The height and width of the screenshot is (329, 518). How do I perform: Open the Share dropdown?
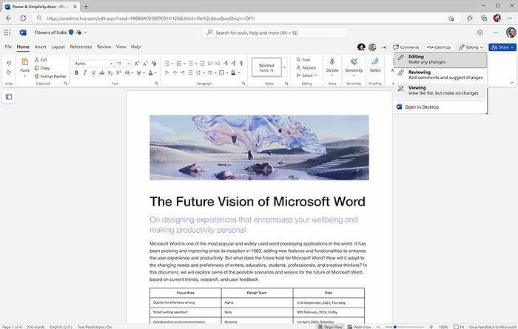click(502, 47)
